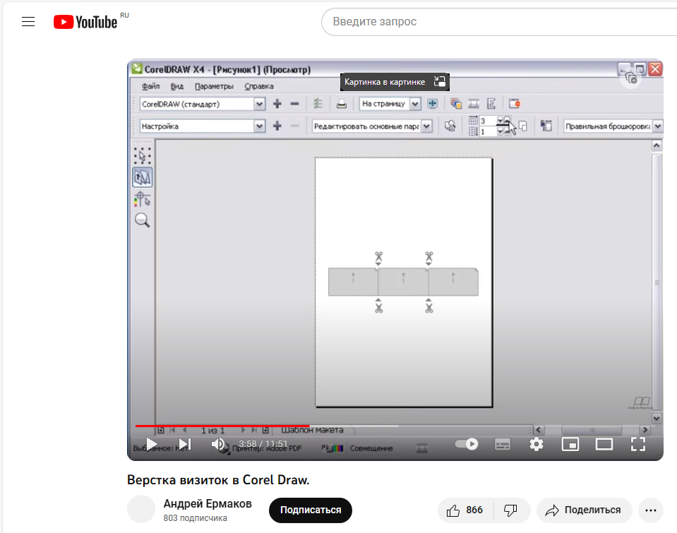Expand the CorelDRAW (стандарт) style dropdown
This screenshot has width=677, height=533.
(259, 104)
